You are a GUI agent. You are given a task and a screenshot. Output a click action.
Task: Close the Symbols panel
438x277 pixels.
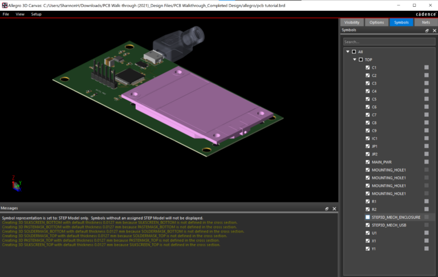pos(435,31)
